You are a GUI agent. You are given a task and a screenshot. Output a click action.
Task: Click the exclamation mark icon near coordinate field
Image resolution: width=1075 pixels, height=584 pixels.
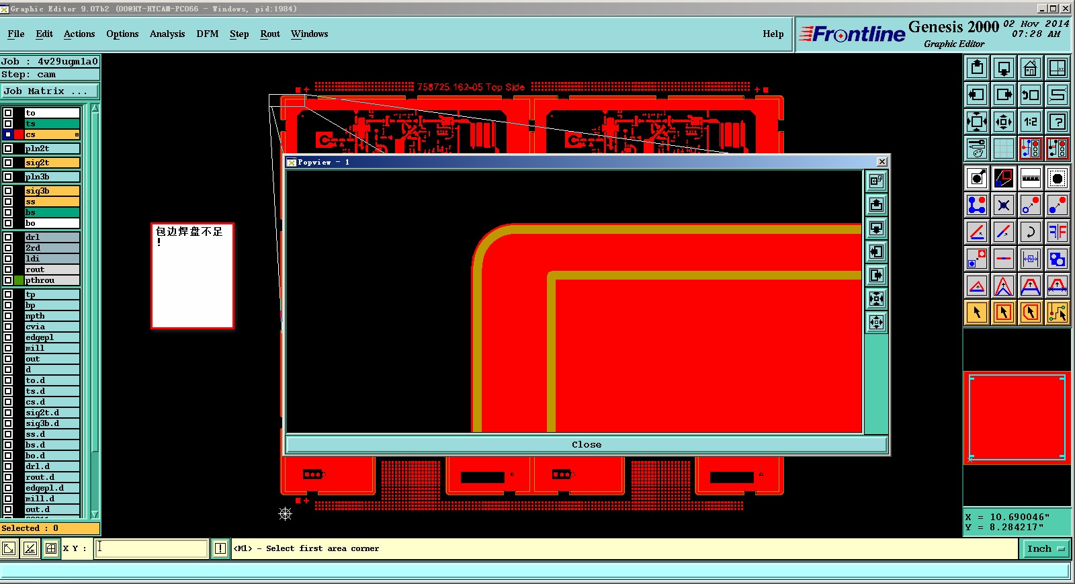[220, 548]
